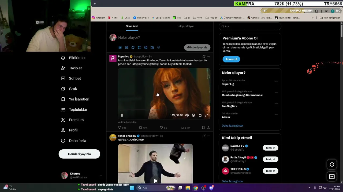Open a new browser tab
Viewport: 343px width, 192px height.
point(95,3)
